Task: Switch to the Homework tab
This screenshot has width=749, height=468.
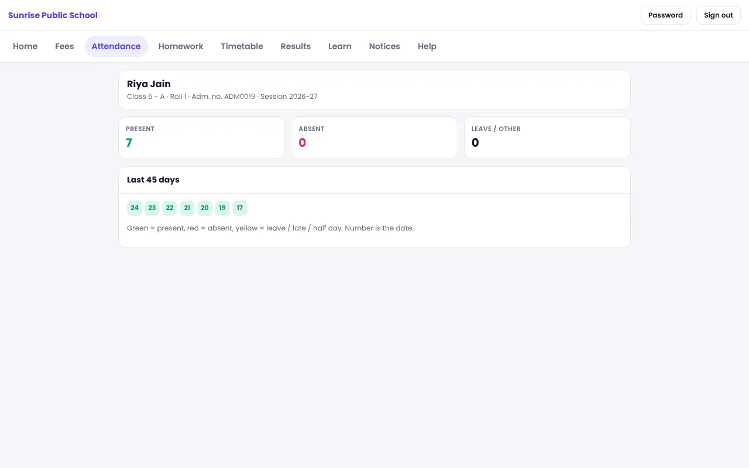Action: (181, 46)
